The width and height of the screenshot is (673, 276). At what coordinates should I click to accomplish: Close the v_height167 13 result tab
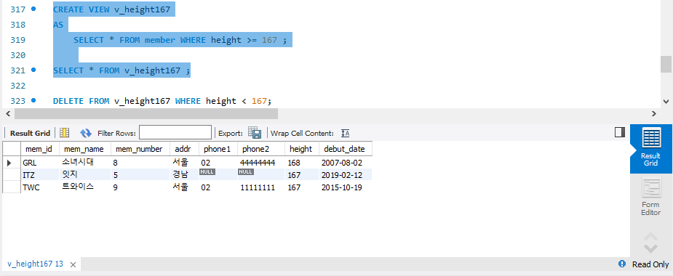[x=73, y=264]
